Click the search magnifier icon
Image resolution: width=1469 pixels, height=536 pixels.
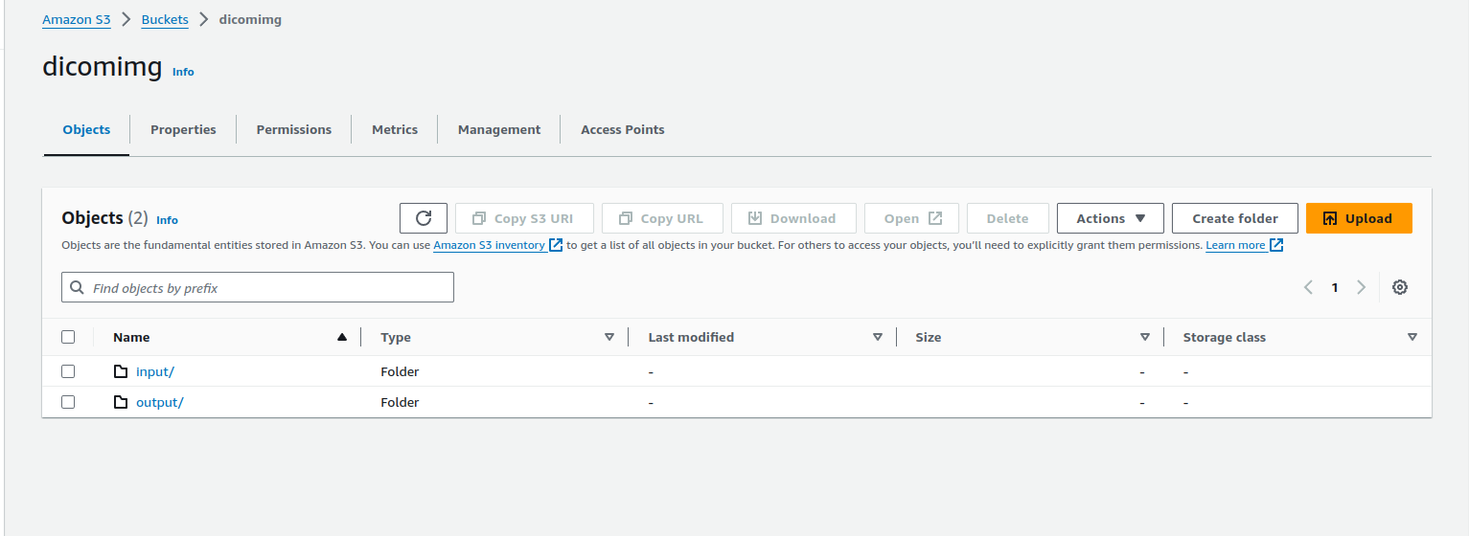pyautogui.click(x=78, y=287)
